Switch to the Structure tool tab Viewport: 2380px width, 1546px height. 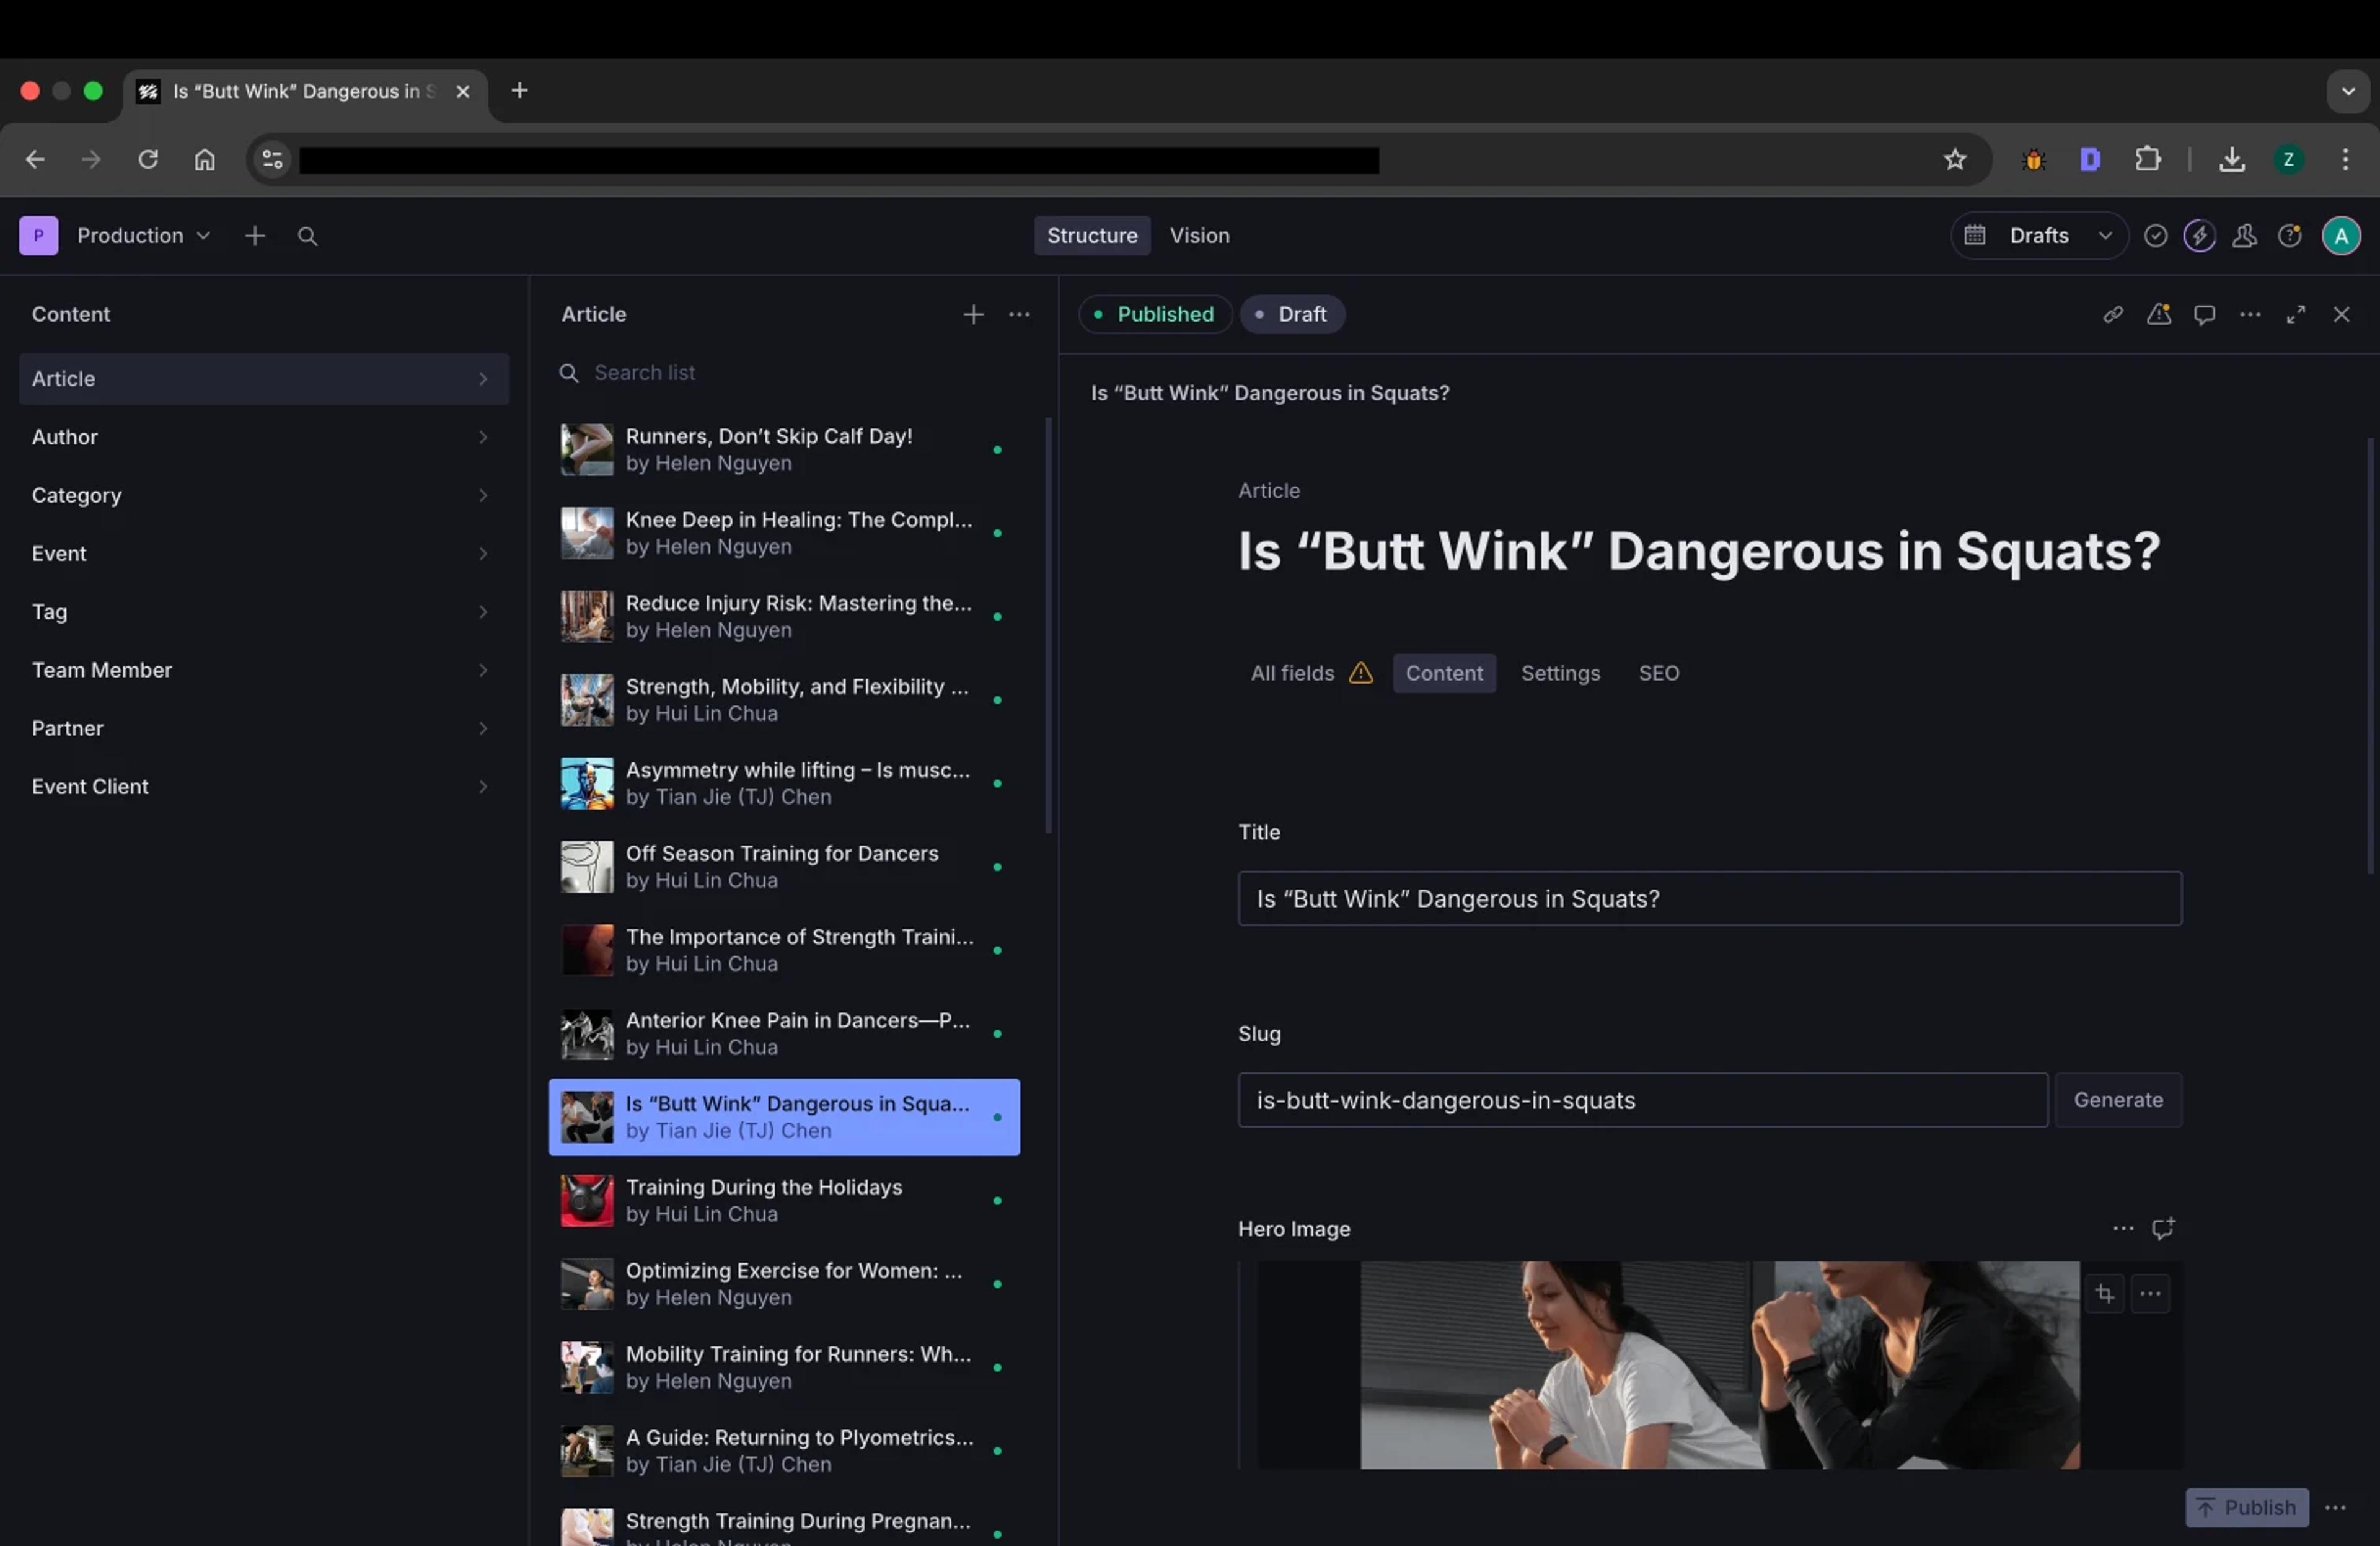(1092, 236)
